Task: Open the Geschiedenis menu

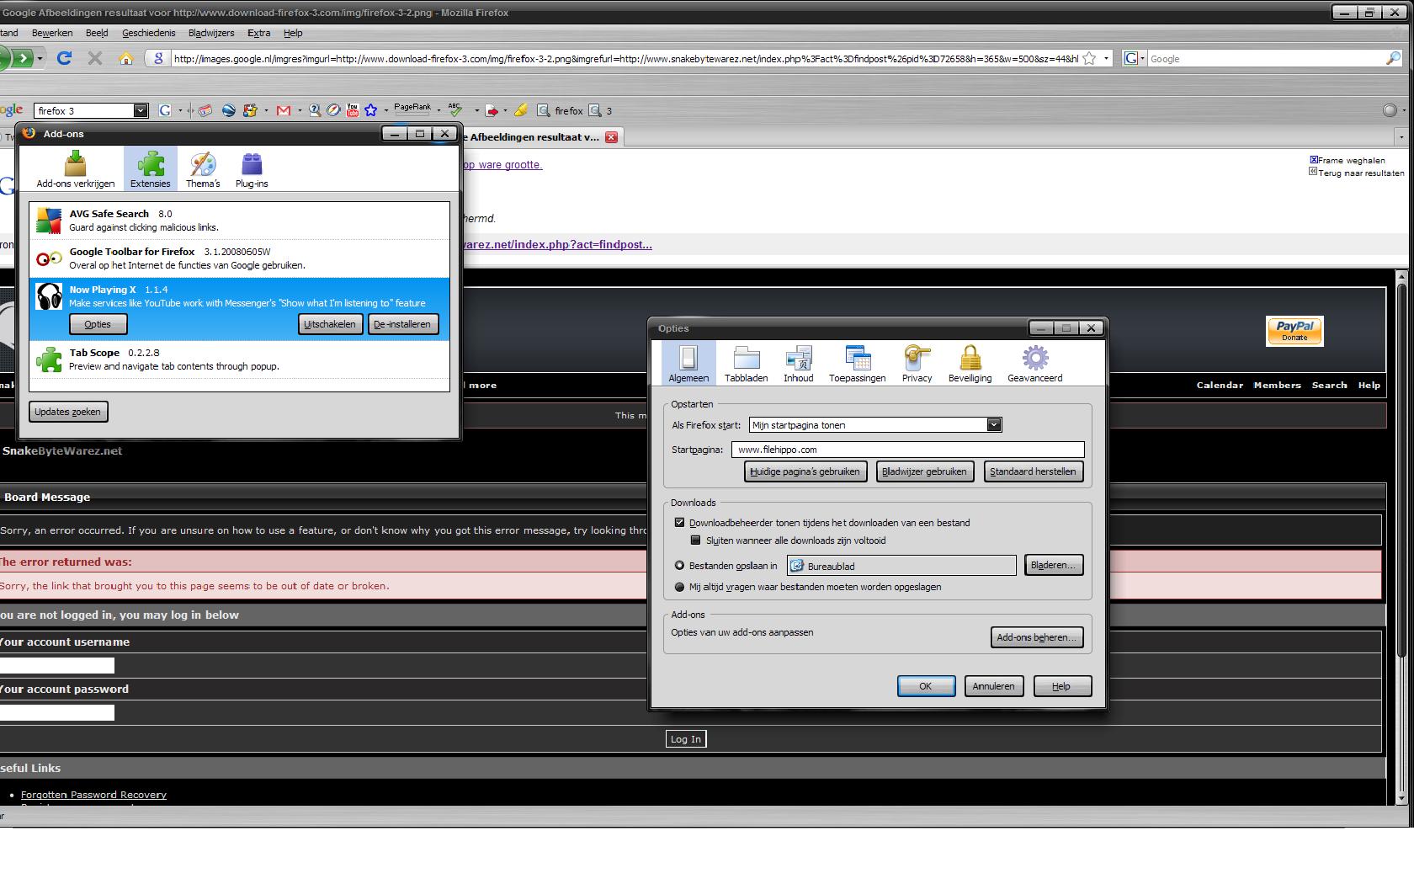Action: (x=149, y=33)
